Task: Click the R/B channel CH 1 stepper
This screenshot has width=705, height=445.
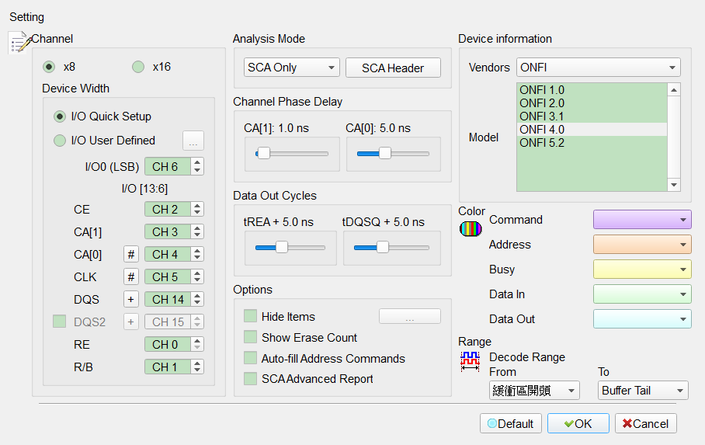Action: (x=197, y=367)
